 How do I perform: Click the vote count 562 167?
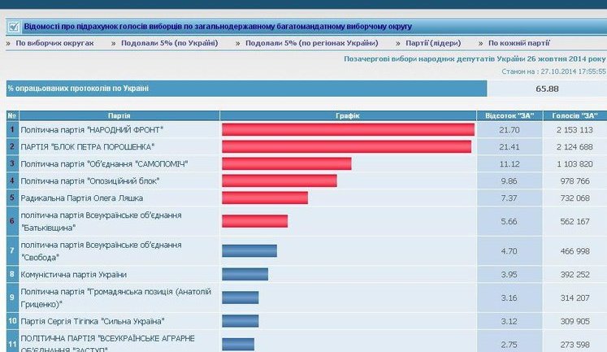(574, 221)
